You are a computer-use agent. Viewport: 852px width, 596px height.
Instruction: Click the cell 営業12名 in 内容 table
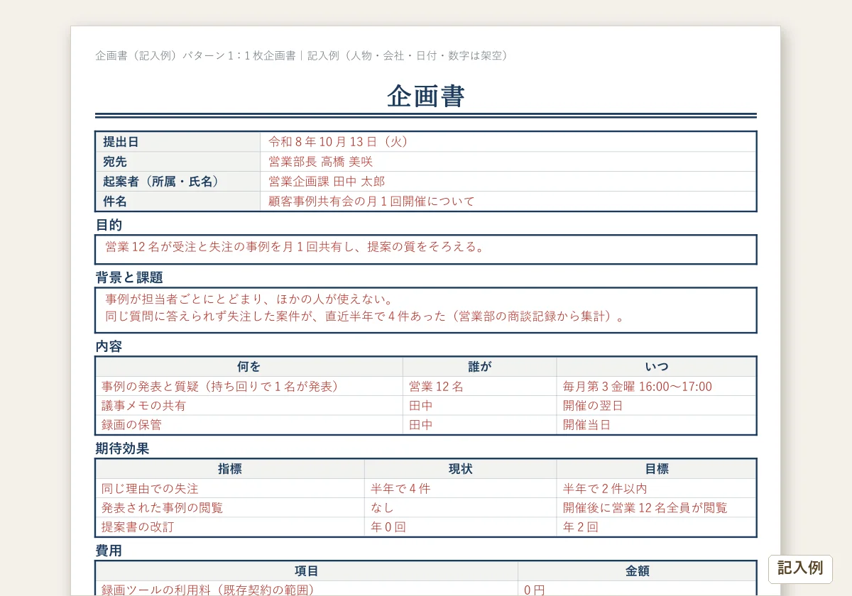(480, 387)
